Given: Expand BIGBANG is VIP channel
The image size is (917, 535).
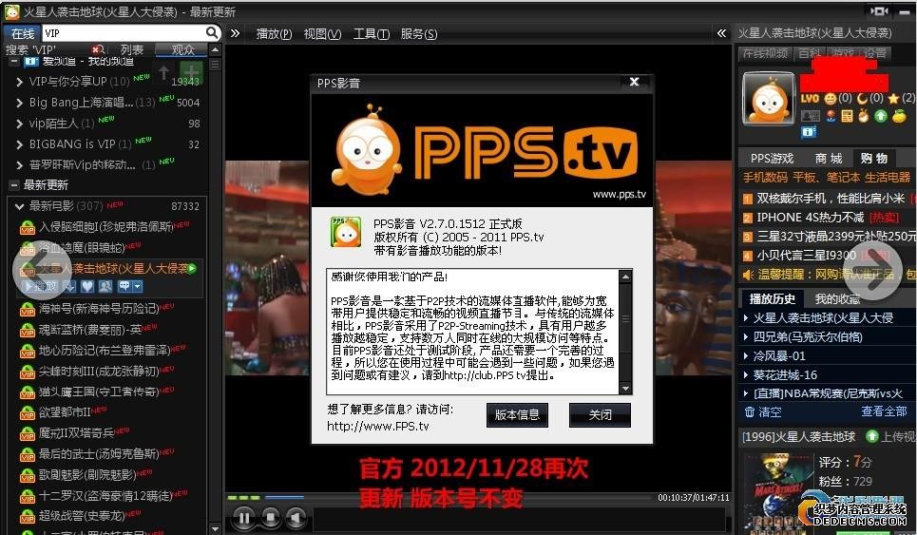Looking at the screenshot, I should (x=19, y=144).
